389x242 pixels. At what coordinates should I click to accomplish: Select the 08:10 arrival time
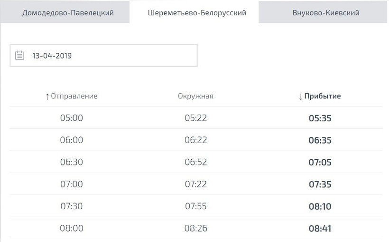pyautogui.click(x=320, y=206)
